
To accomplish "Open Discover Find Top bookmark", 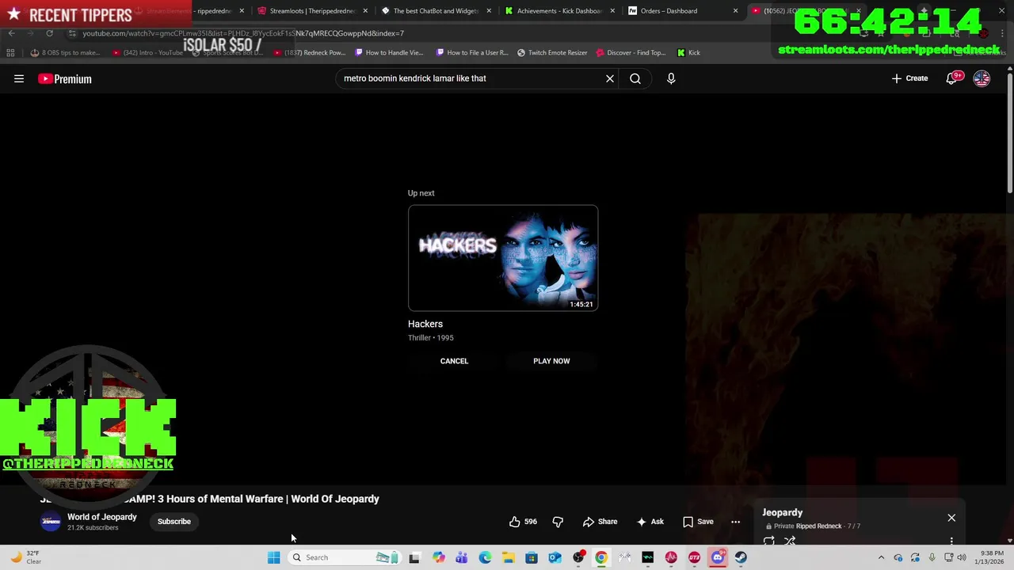I will (x=631, y=53).
